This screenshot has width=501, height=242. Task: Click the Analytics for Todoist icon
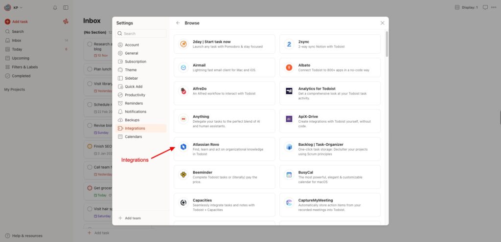(289, 91)
